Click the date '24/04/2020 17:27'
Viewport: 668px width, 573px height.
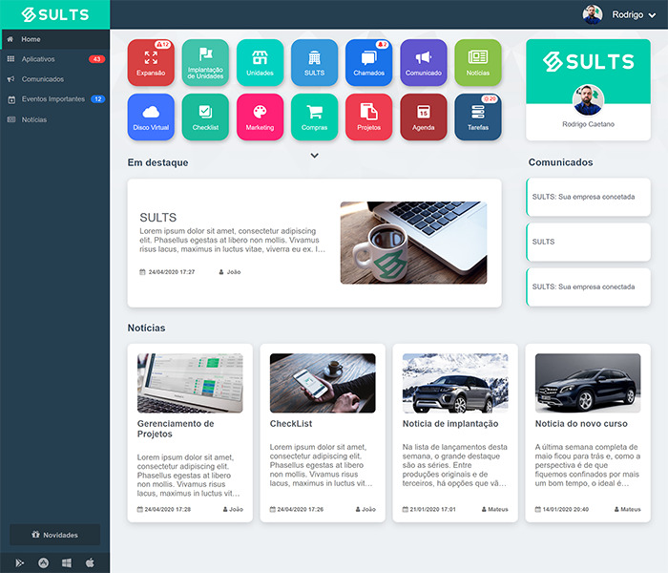(x=171, y=272)
